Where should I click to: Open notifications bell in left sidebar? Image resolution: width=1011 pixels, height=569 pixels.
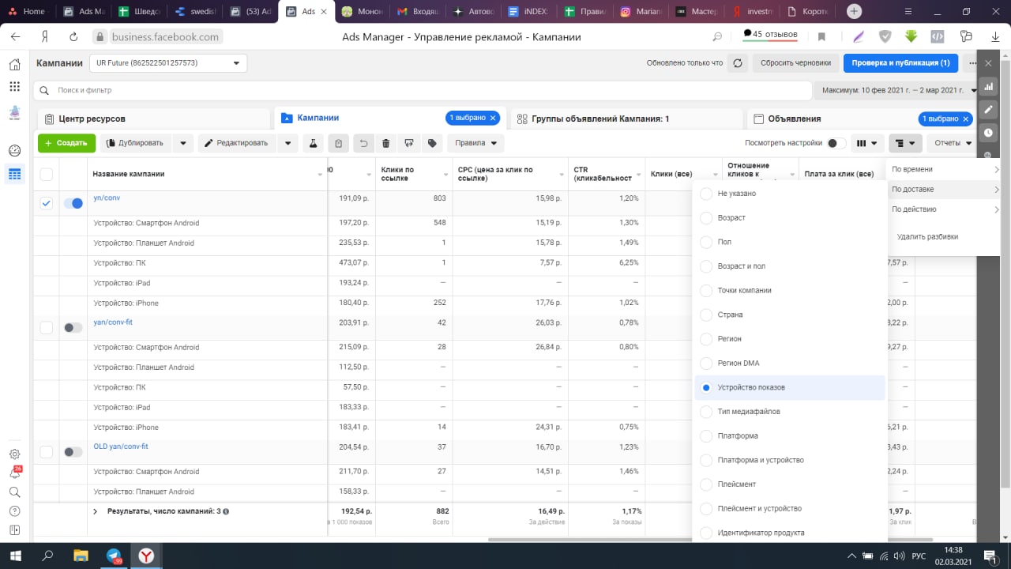[x=14, y=473]
